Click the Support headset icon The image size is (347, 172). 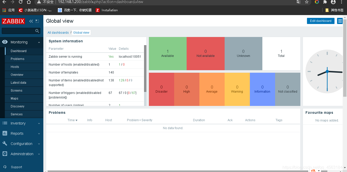coord(5,167)
